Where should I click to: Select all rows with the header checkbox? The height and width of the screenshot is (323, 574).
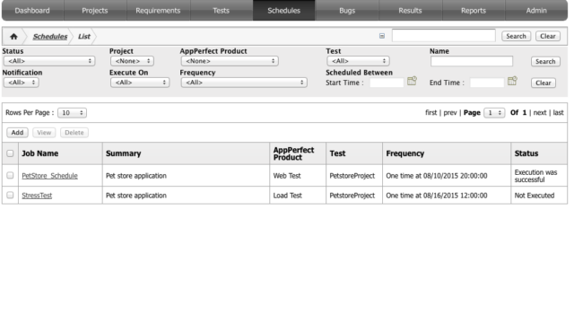10,153
